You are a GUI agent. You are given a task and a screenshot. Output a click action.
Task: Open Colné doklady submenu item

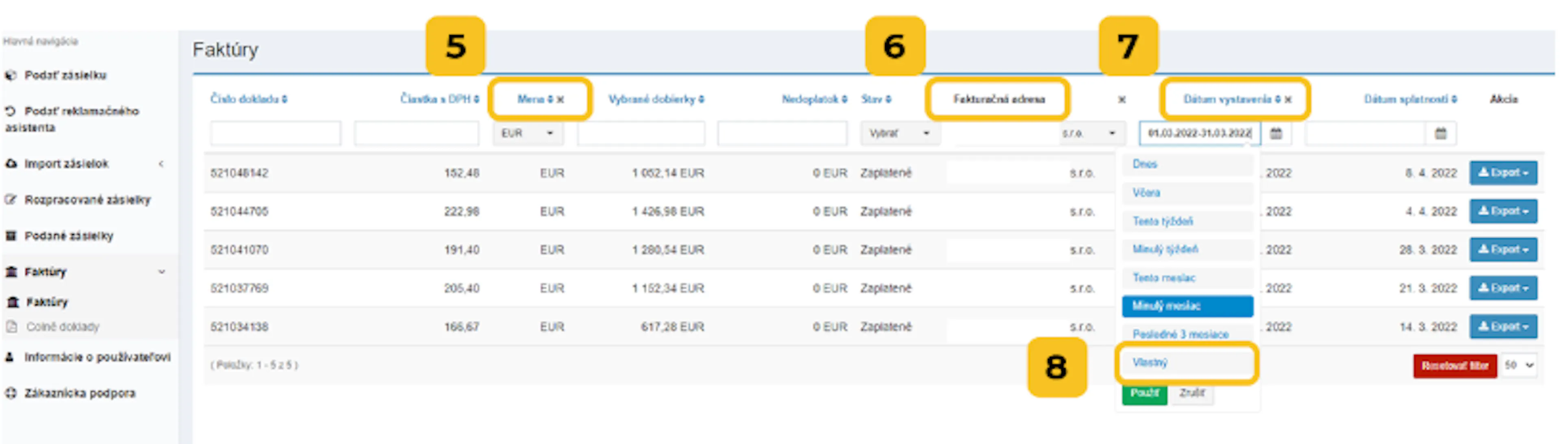(63, 327)
